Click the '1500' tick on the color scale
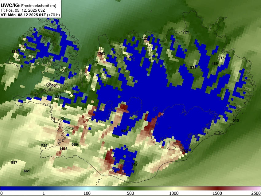Image resolution: width=261 pixels, height=196 pixels. [x=217, y=193]
